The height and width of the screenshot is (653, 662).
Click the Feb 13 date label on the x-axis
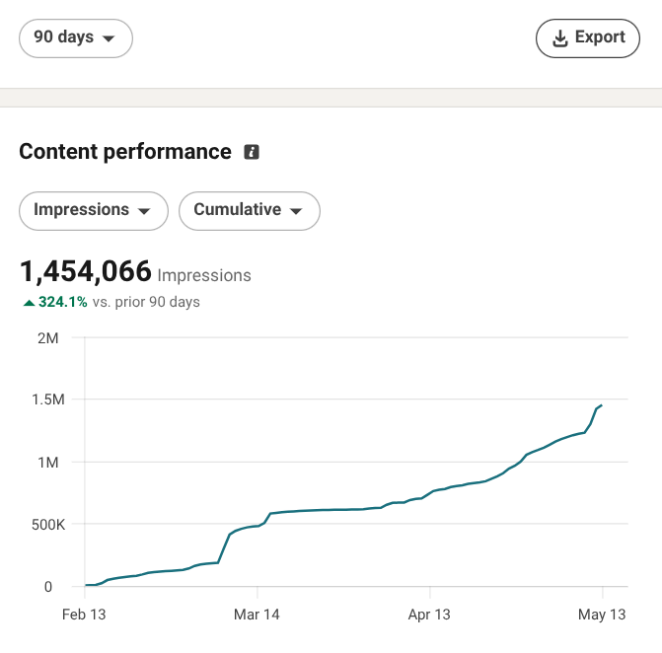click(84, 615)
